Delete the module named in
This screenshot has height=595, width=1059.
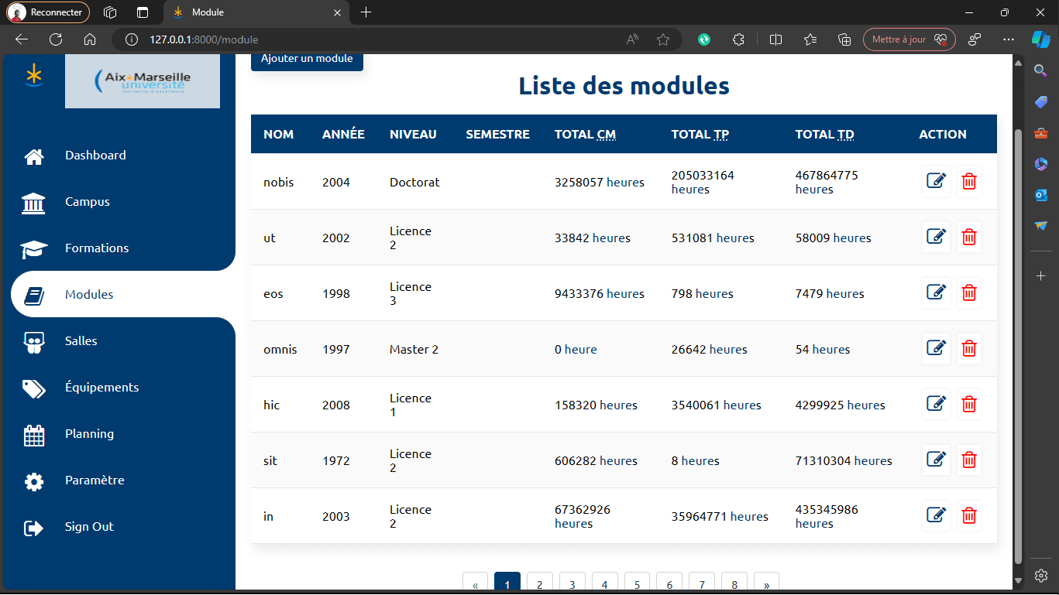click(968, 515)
